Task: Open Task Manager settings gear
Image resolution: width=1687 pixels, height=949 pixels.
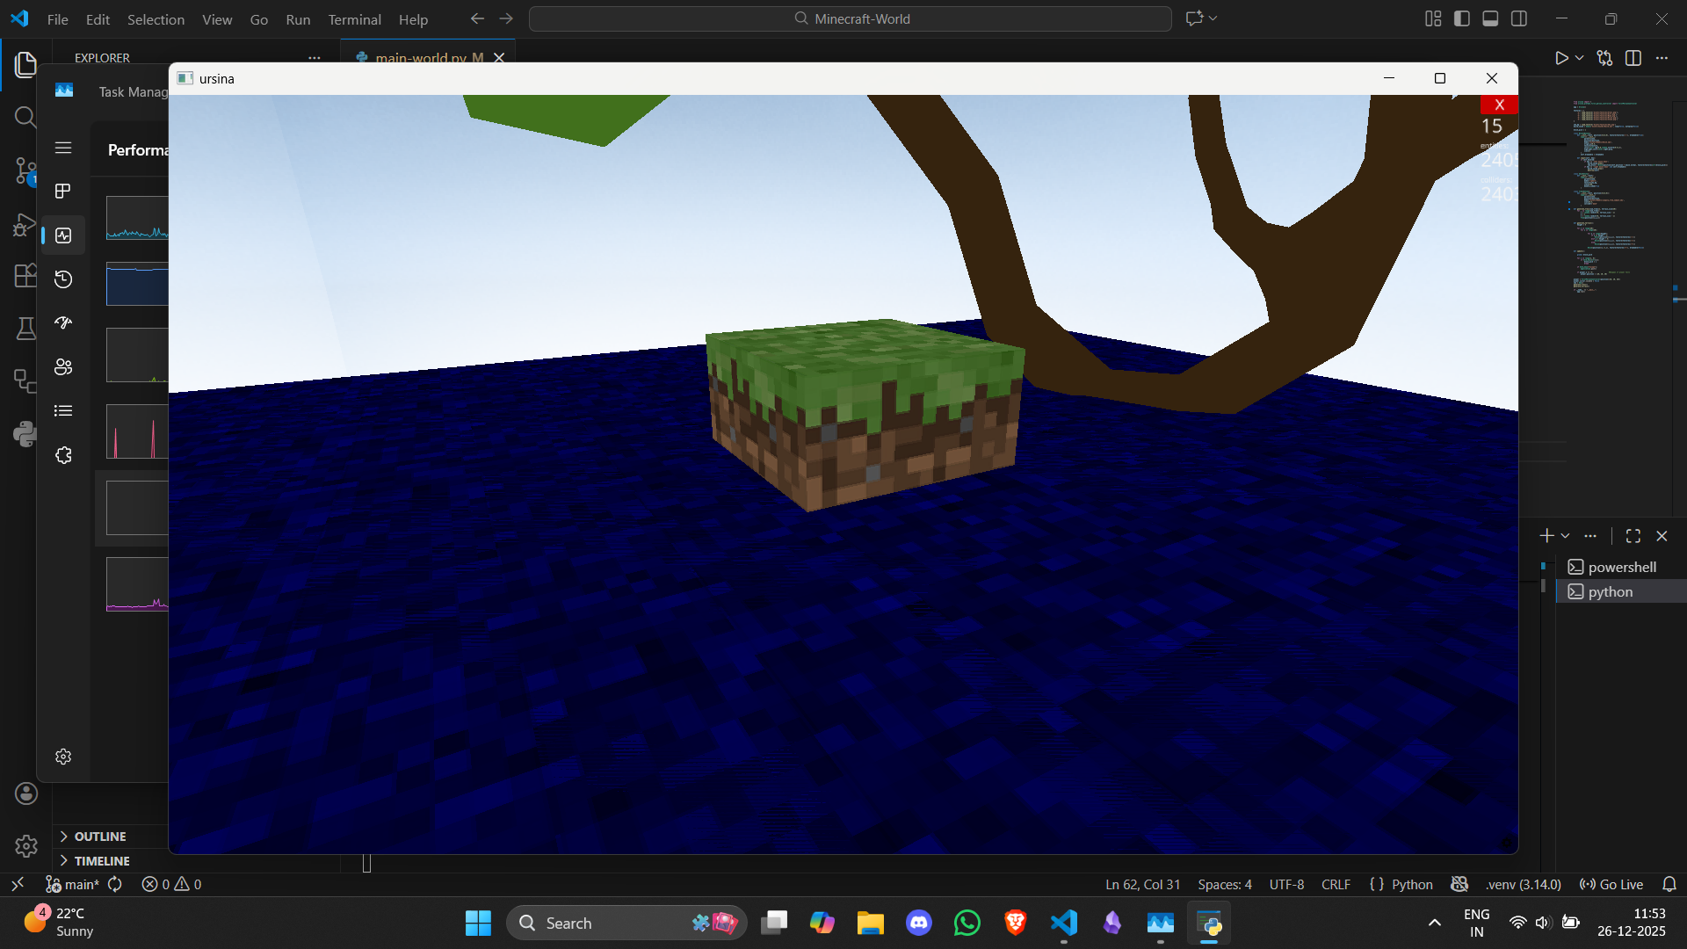Action: click(62, 757)
